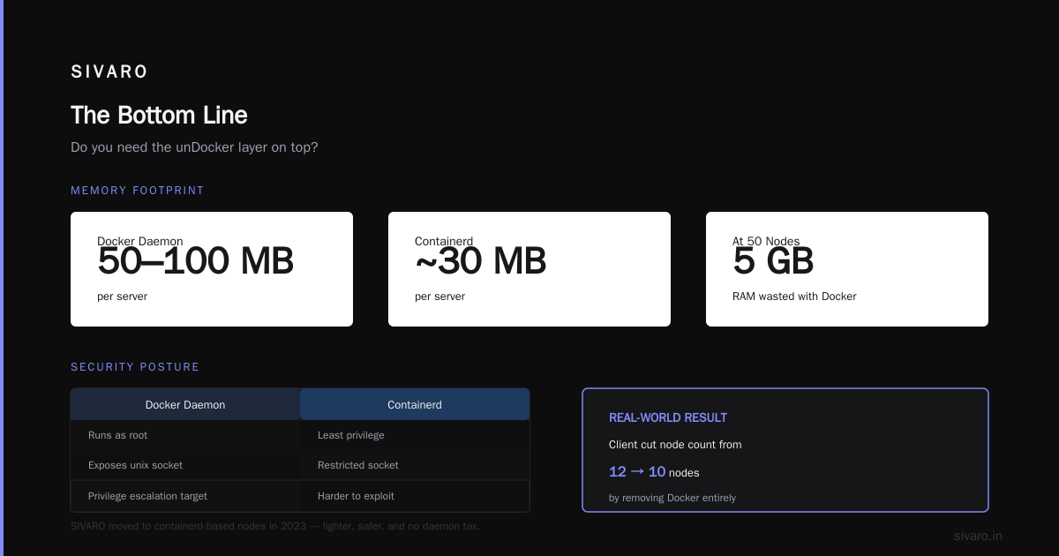Click the SIVARO logo text
Image resolution: width=1059 pixels, height=556 pixels.
coord(109,72)
